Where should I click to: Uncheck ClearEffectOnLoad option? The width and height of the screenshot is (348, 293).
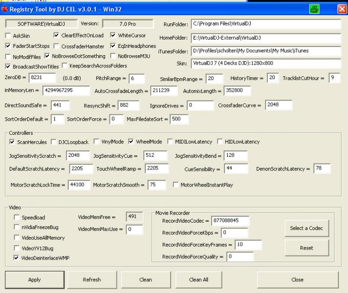pos(56,35)
